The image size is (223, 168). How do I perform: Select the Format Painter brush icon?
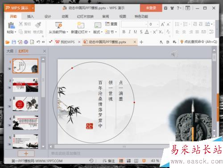tap(38, 25)
